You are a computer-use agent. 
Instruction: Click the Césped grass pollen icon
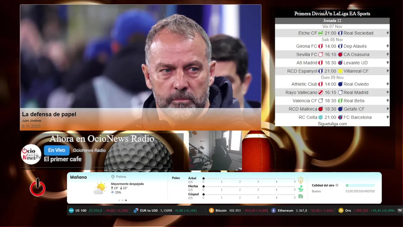[x=301, y=196]
